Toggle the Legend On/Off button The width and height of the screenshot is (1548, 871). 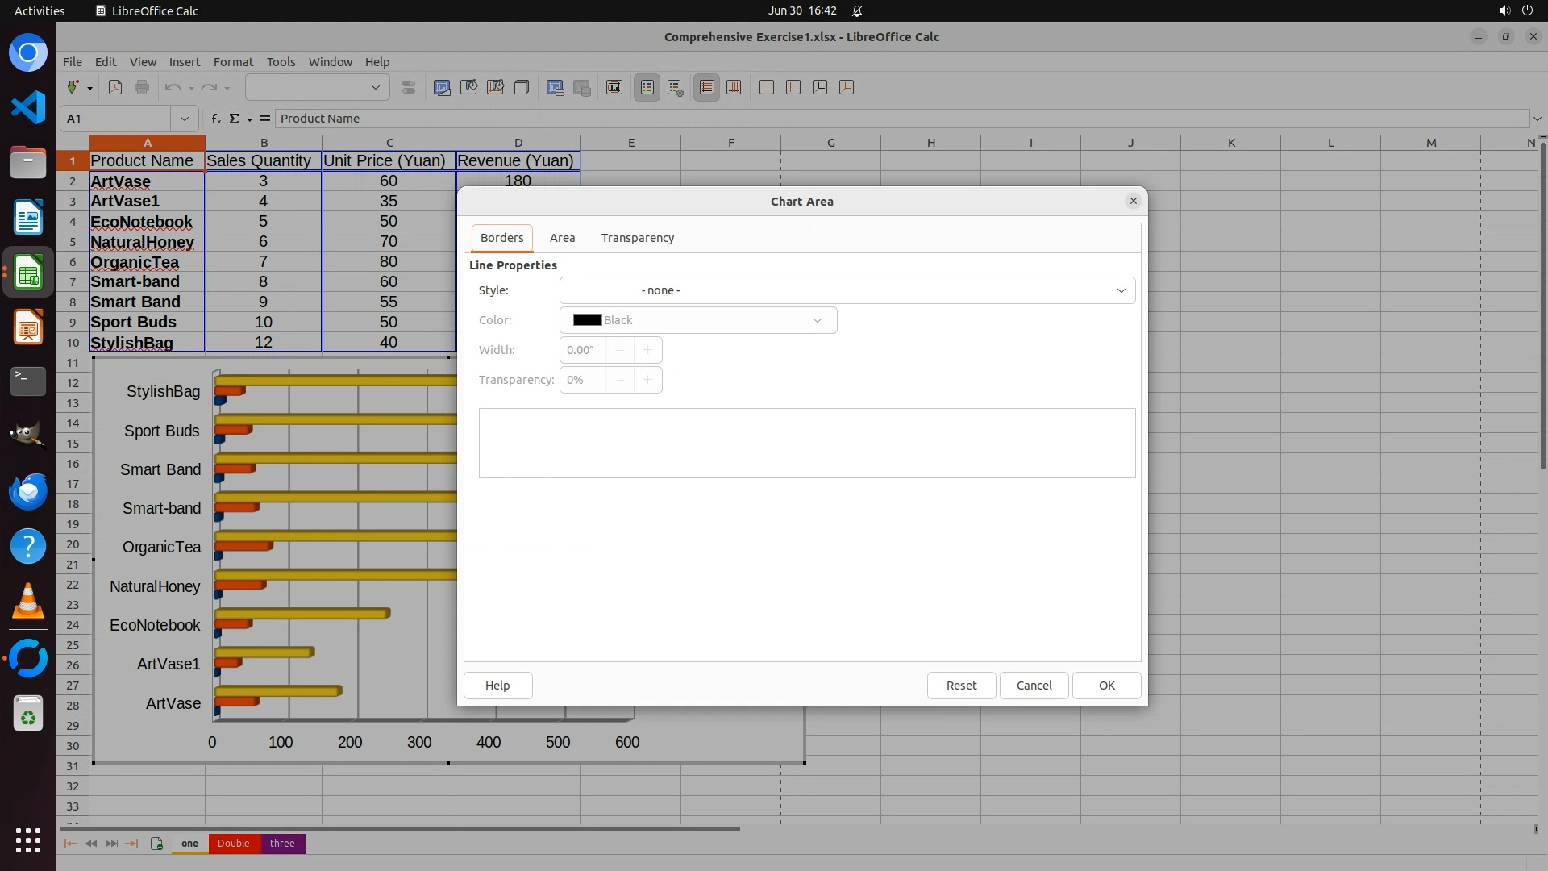647,87
